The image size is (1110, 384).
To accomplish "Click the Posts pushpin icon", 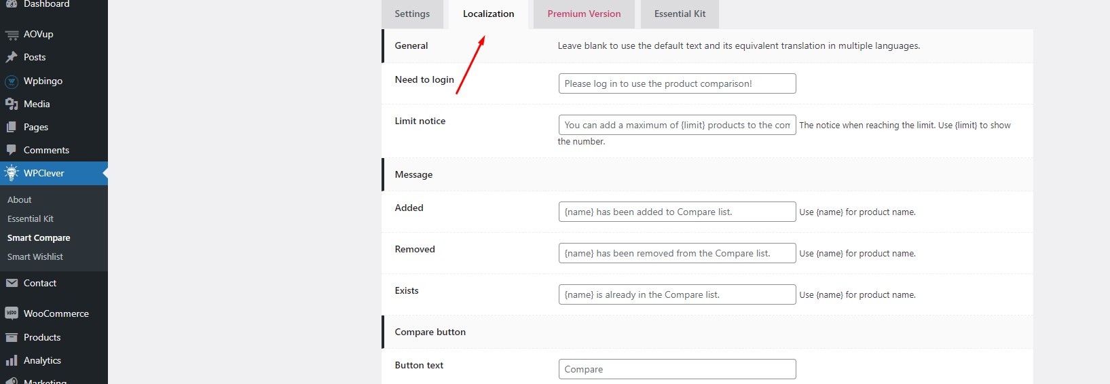I will coord(12,58).
